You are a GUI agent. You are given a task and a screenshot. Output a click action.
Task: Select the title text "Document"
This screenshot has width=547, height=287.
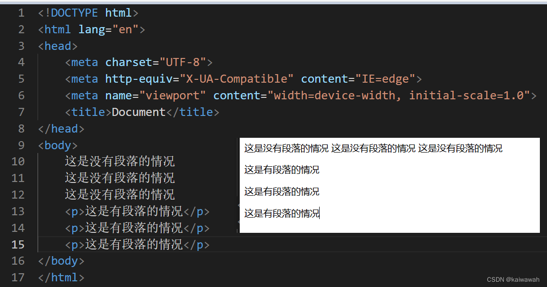coord(138,112)
